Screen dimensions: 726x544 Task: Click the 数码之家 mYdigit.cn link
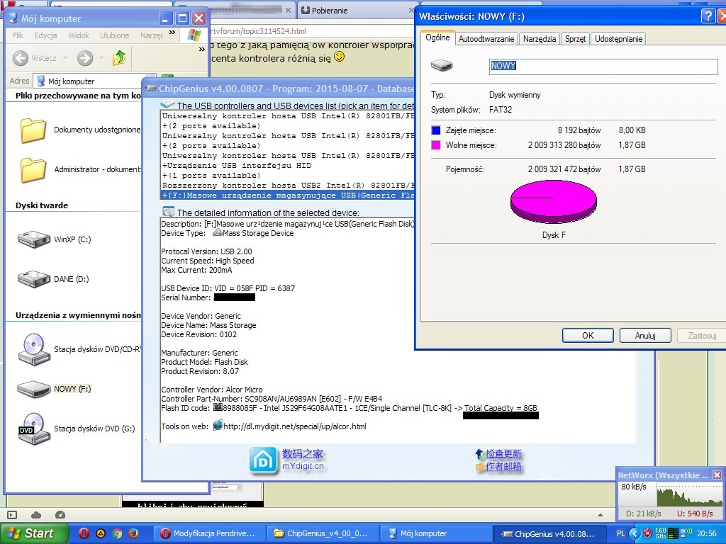pyautogui.click(x=303, y=460)
